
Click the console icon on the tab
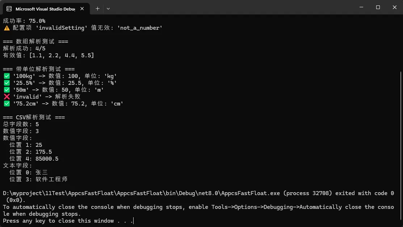[x=9, y=9]
